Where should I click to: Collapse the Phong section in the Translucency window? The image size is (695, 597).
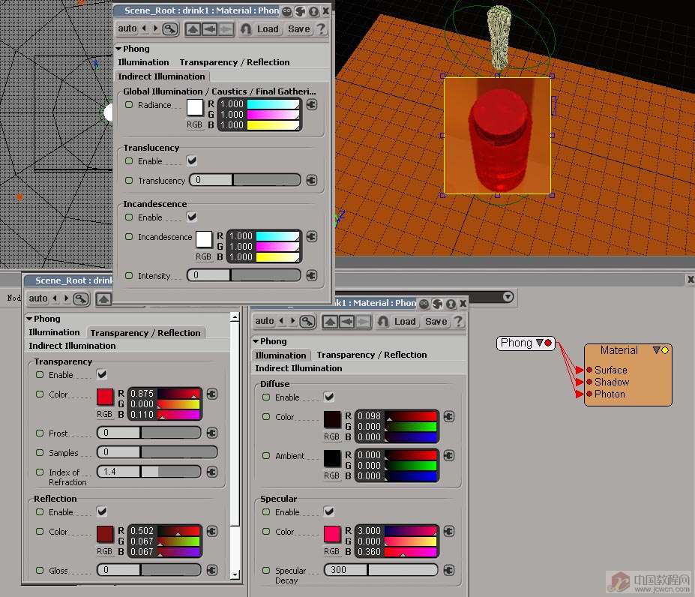118,48
